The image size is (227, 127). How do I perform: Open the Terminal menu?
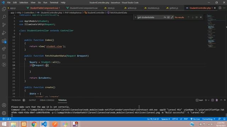pos(54,2)
